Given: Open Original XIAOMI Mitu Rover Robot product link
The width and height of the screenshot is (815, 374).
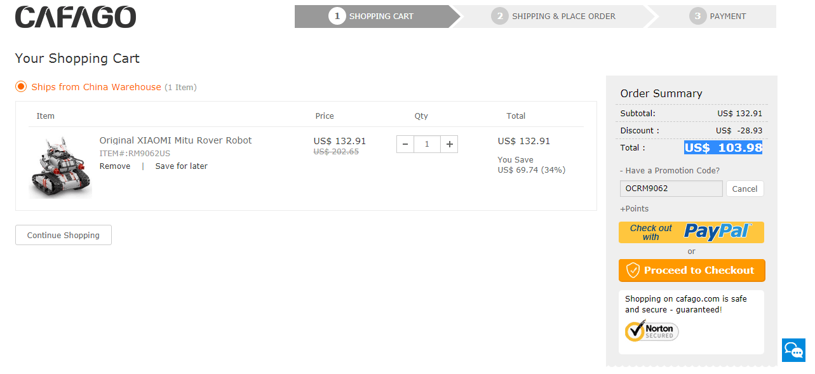Looking at the screenshot, I should pyautogui.click(x=176, y=140).
